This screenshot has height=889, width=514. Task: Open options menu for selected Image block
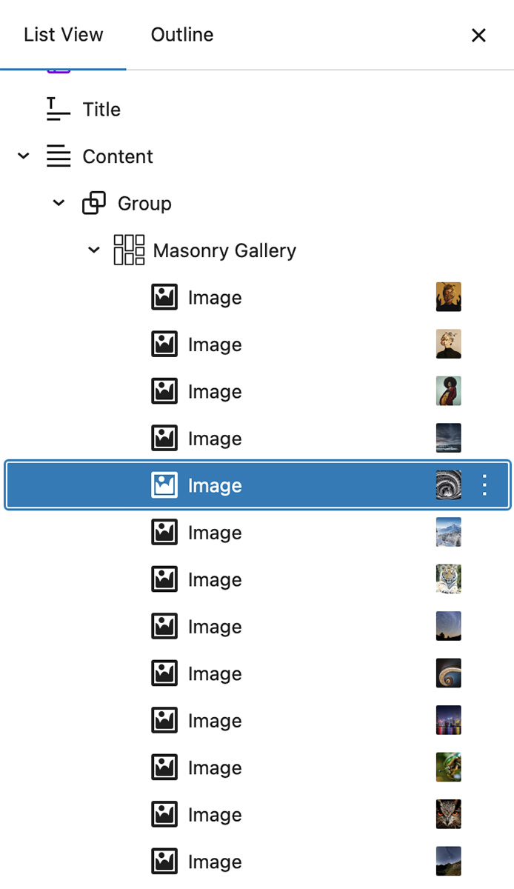(x=484, y=485)
